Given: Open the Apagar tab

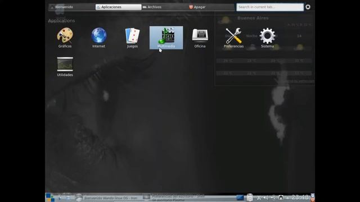Looking at the screenshot, I should [211, 7].
